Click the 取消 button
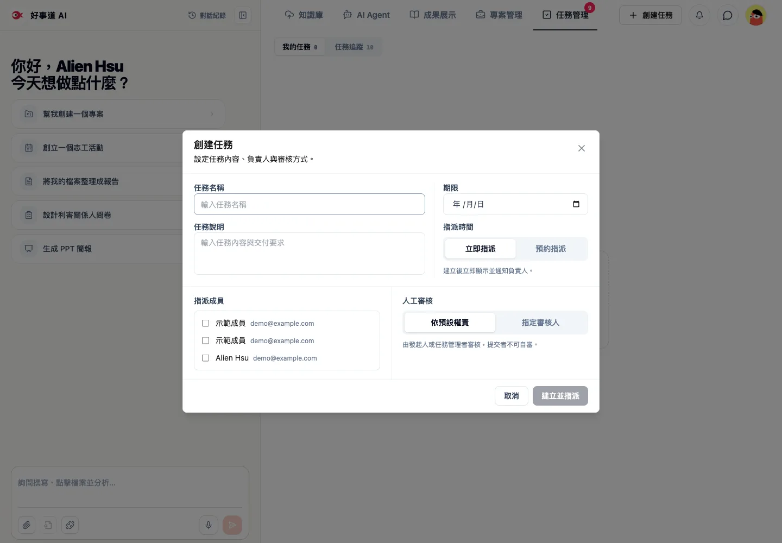The width and height of the screenshot is (782, 543). 512,396
